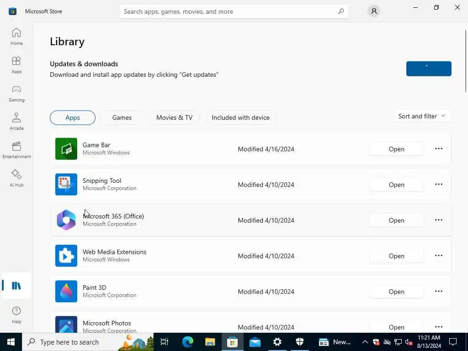Click the Web Media Extensions icon
The height and width of the screenshot is (351, 468).
[66, 256]
